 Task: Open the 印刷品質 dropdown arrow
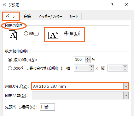pos(126,96)
